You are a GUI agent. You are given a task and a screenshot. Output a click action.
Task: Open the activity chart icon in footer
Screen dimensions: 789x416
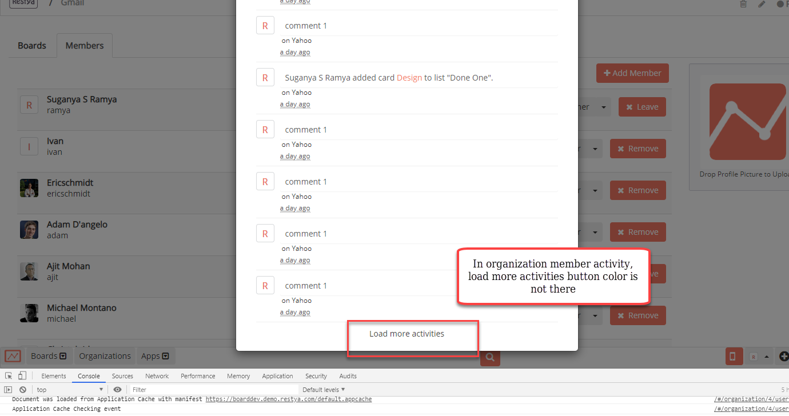pyautogui.click(x=11, y=355)
